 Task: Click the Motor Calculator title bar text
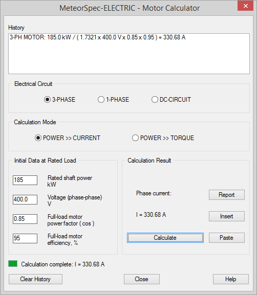pos(130,8)
